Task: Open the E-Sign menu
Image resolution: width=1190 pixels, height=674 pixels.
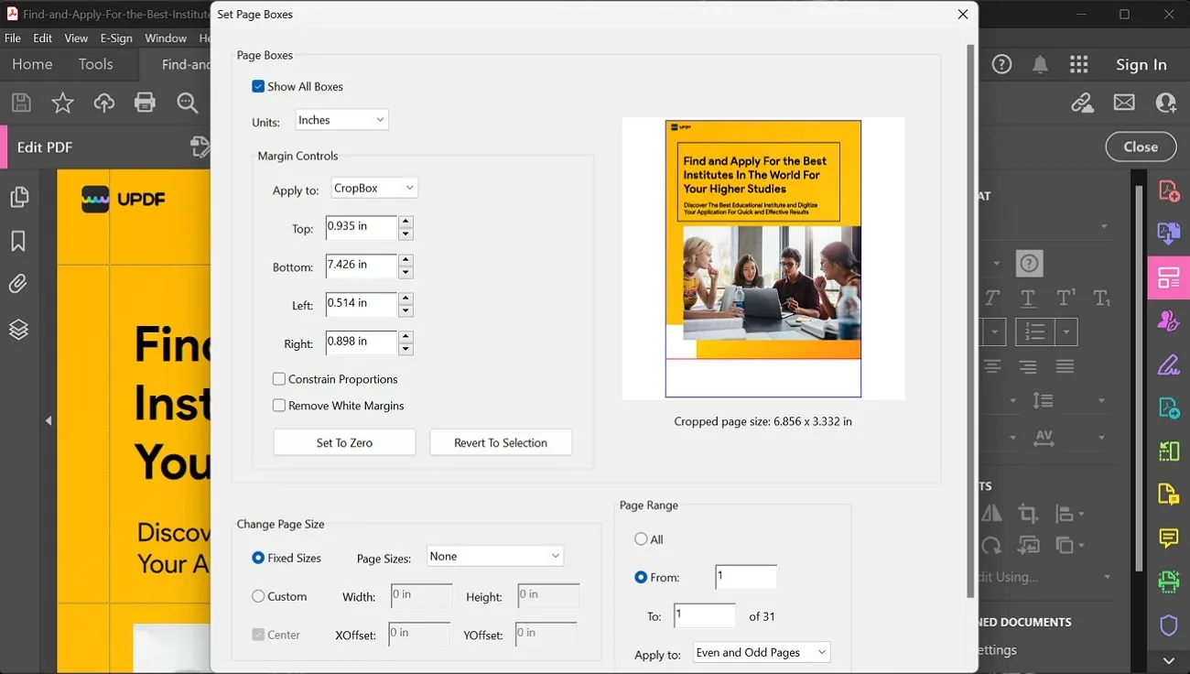Action: click(x=116, y=38)
